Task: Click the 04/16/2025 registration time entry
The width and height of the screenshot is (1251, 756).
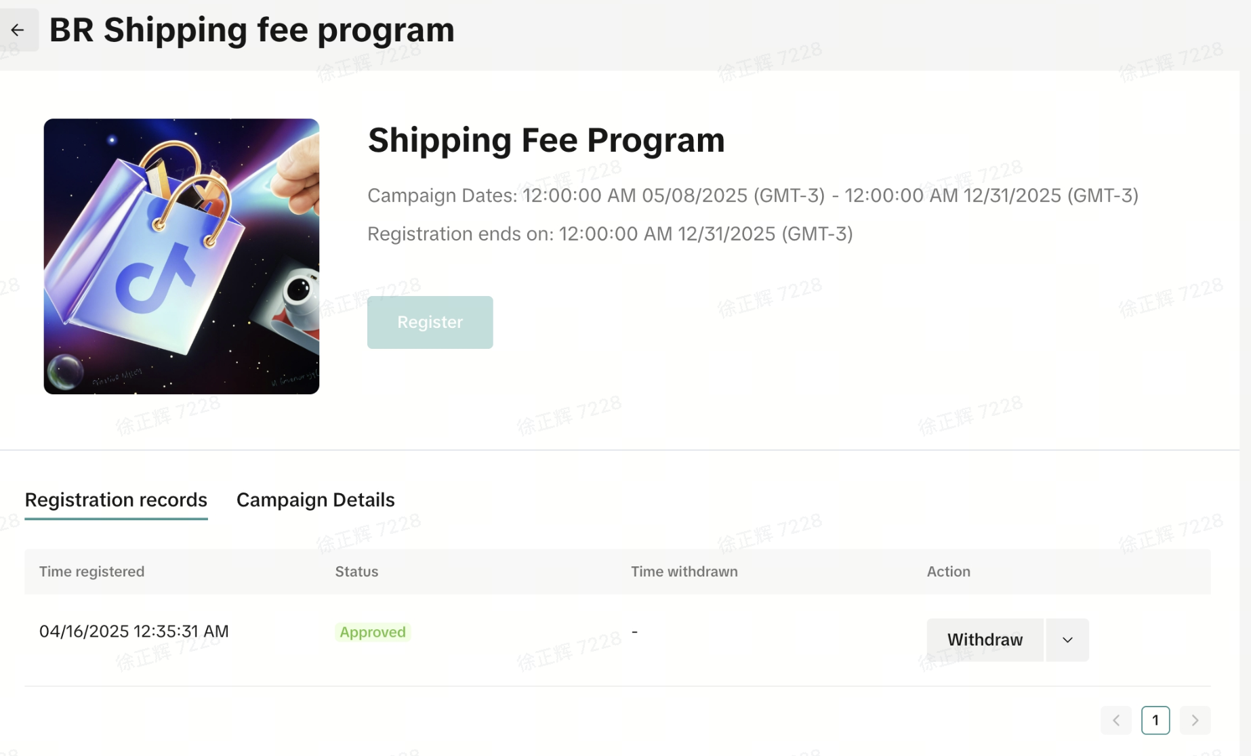Action: click(x=134, y=631)
